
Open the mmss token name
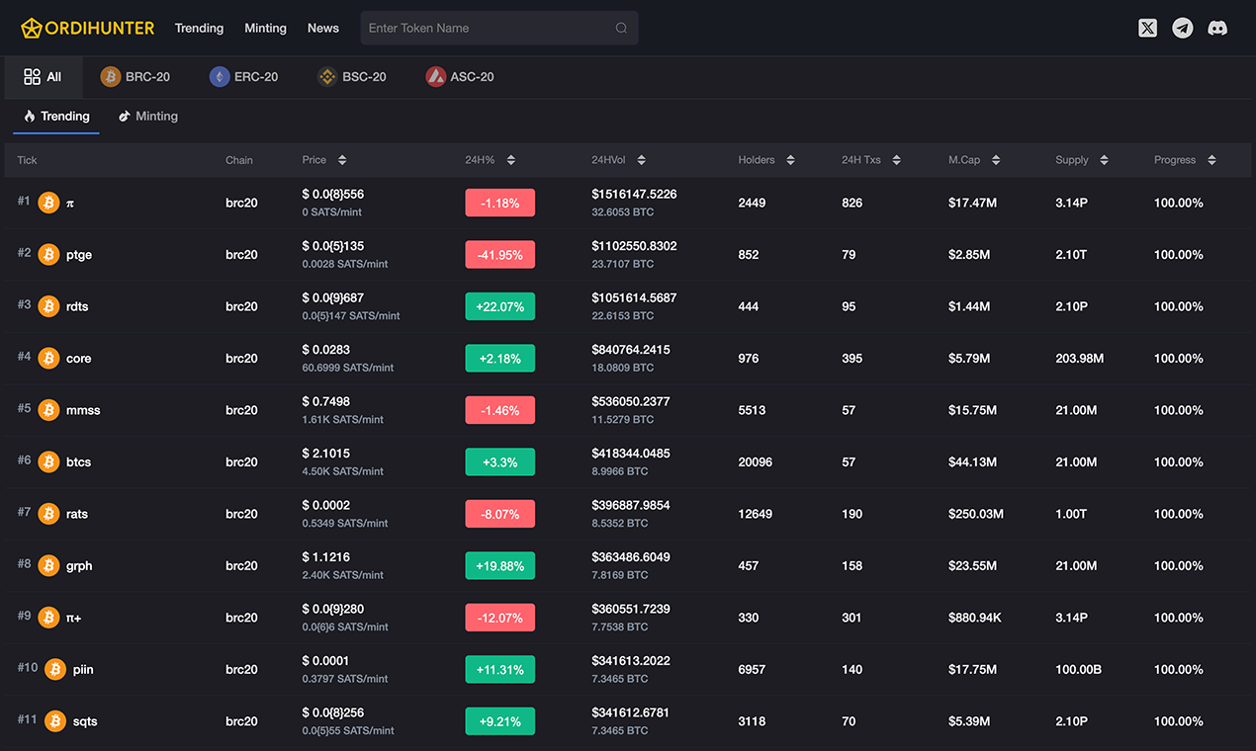pos(83,410)
